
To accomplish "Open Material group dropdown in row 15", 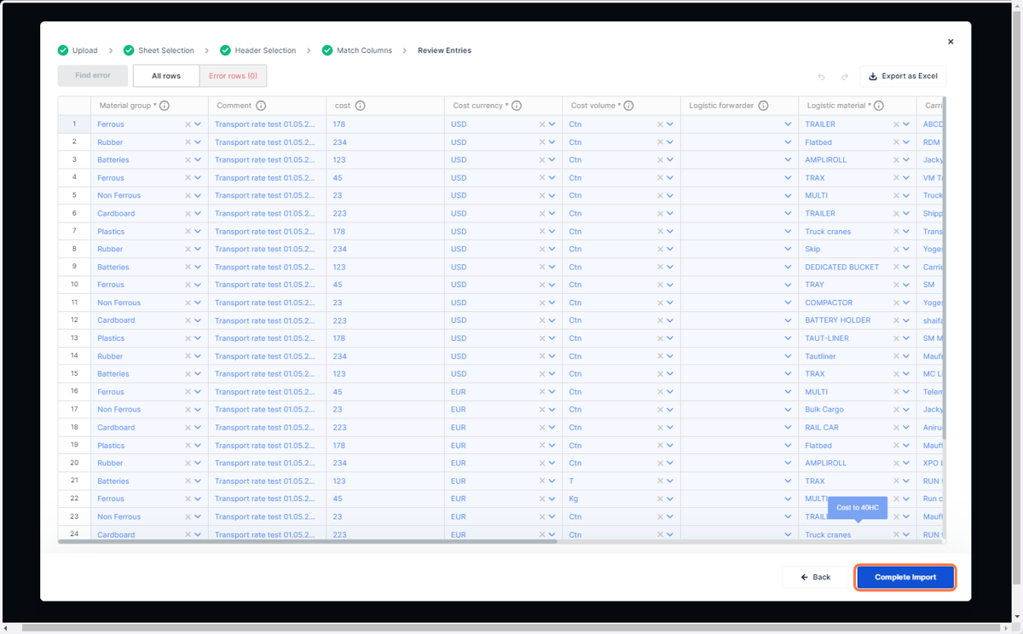I will click(198, 374).
